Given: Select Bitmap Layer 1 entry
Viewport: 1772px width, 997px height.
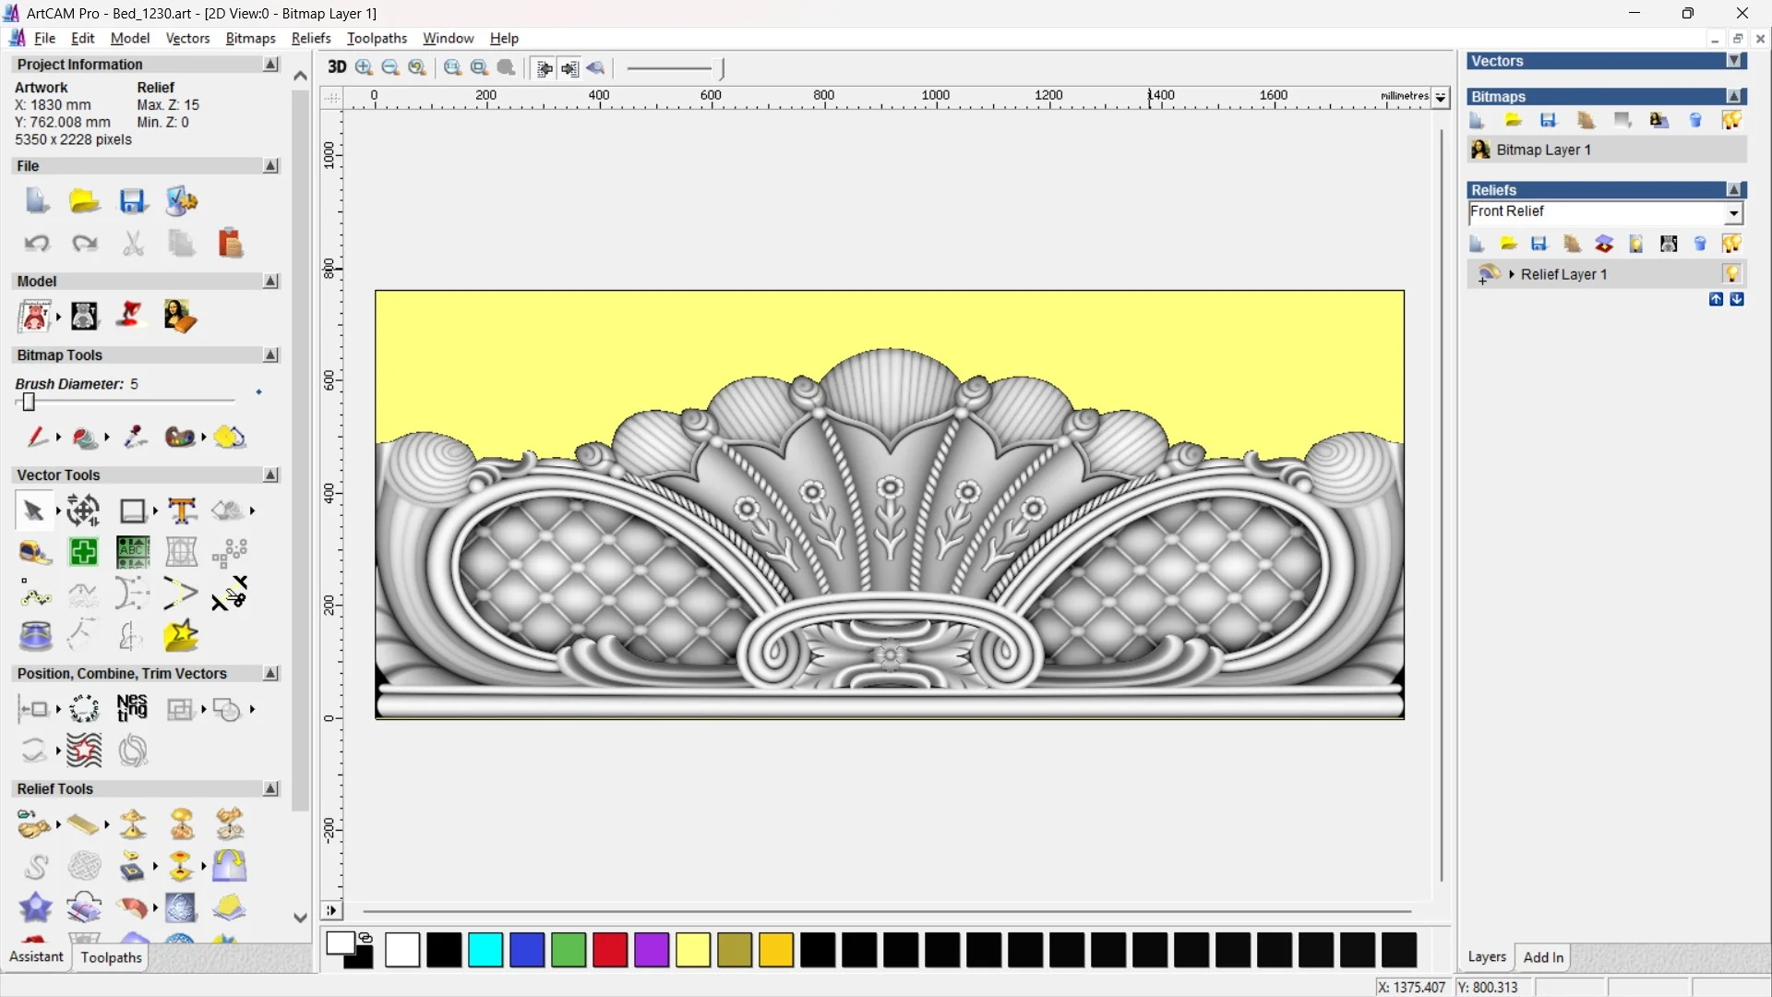Looking at the screenshot, I should pos(1543,150).
